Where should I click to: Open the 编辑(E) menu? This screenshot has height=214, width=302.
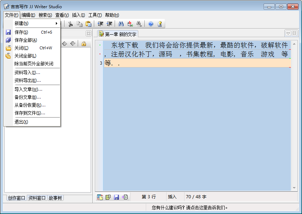28,15
